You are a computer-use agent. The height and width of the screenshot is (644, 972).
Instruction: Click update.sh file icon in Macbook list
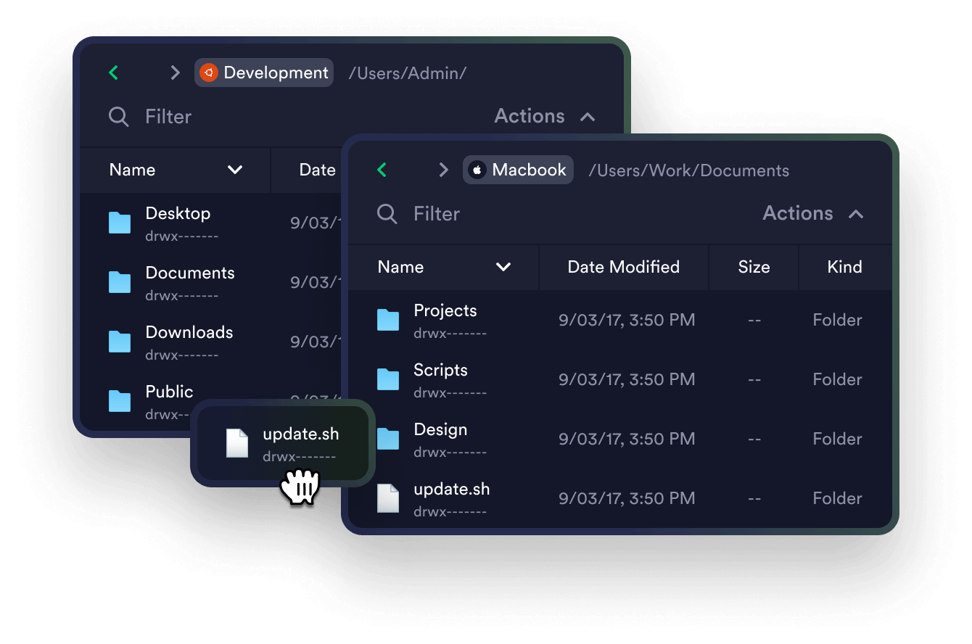(388, 498)
